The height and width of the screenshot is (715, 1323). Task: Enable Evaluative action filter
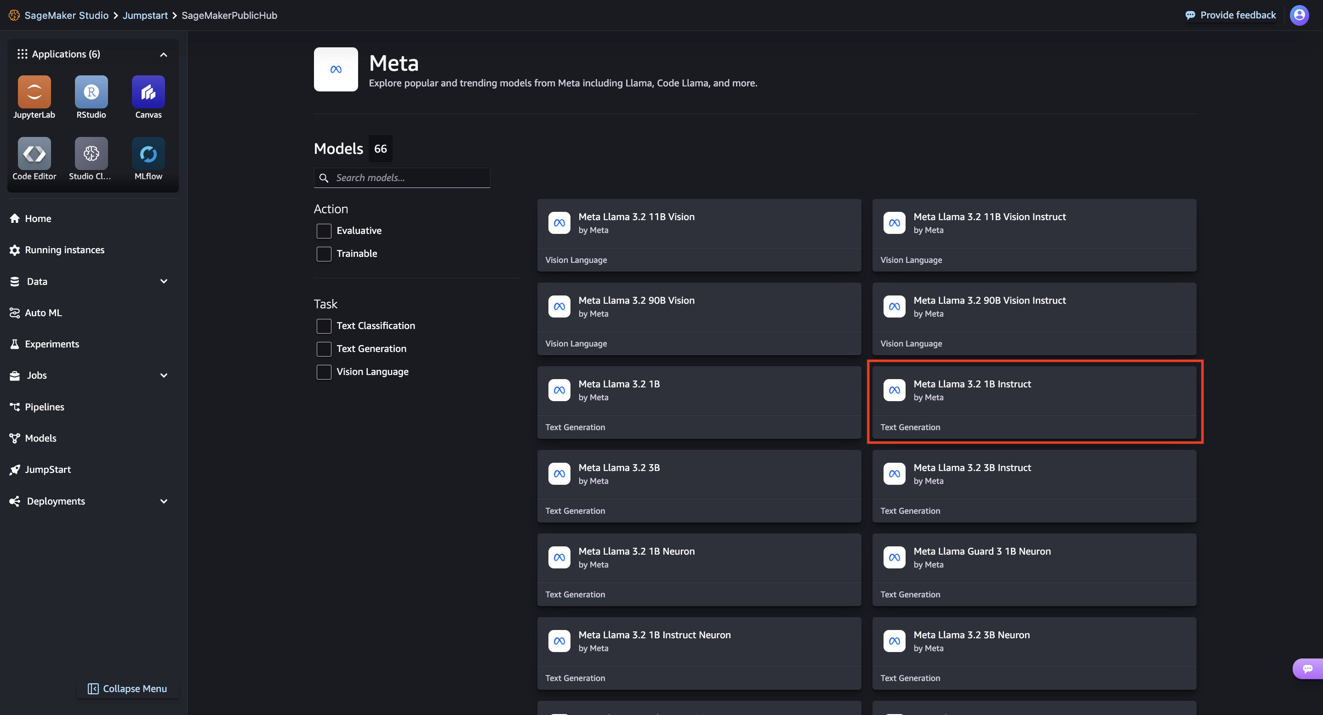324,230
